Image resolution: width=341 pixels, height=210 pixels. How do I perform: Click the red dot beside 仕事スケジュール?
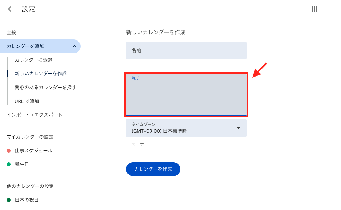9,151
